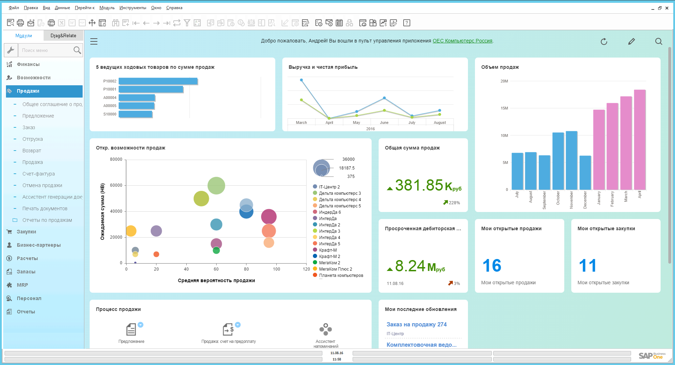Click the toolbar Refresh Record loop icon
The width and height of the screenshot is (675, 365).
click(x=177, y=23)
